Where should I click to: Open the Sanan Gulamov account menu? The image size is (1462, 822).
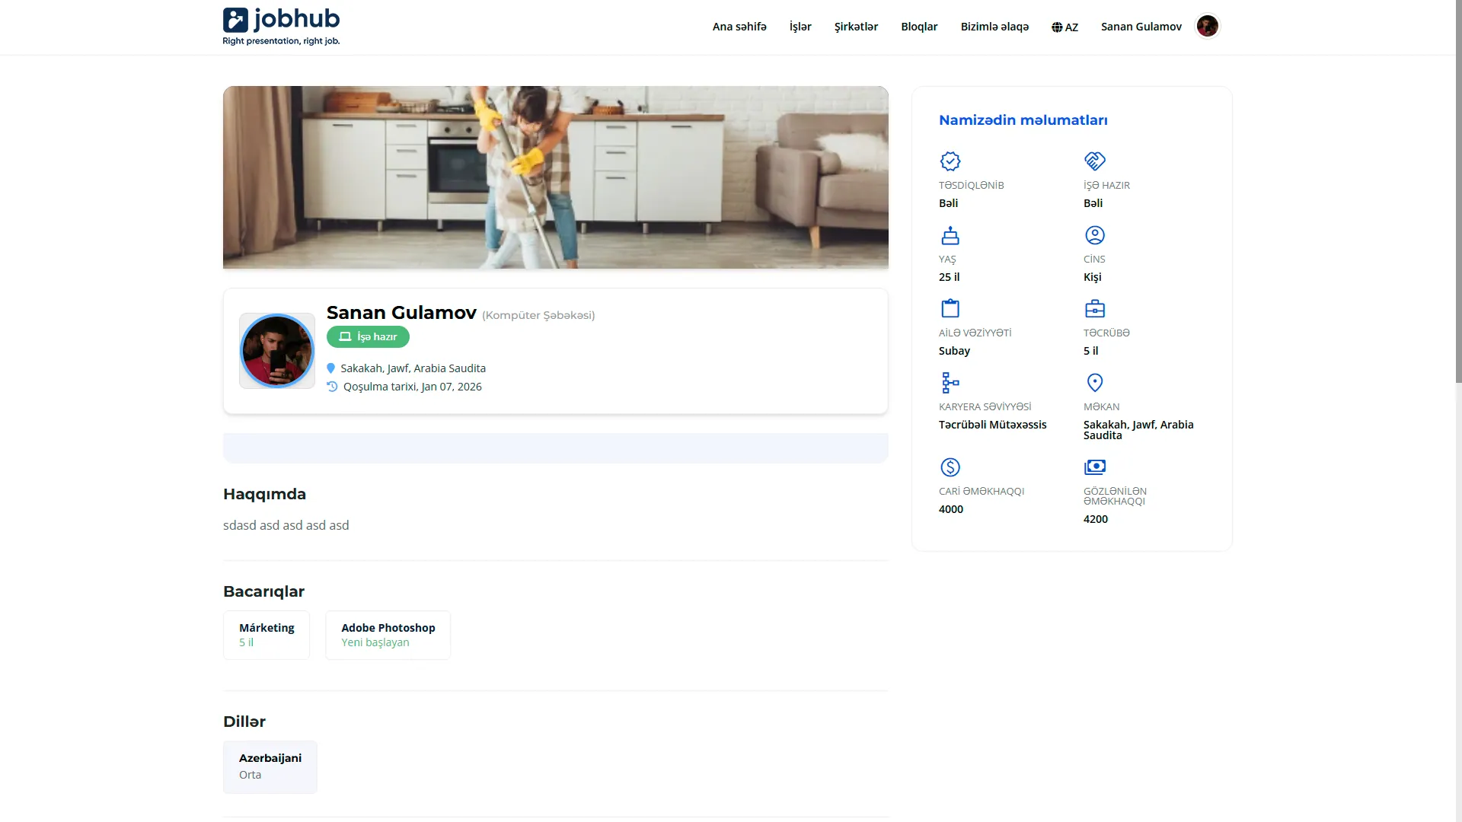[x=1141, y=27]
